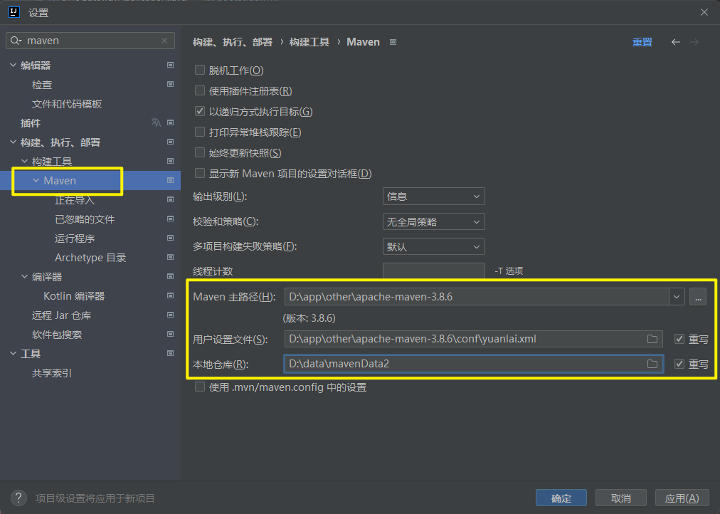Click the browse "..." button for Maven 主路径

pyautogui.click(x=697, y=298)
